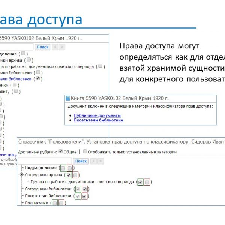Uncheck Посетители библиотеки in upper panel
The height and width of the screenshot is (225, 225).
click(x=38, y=79)
